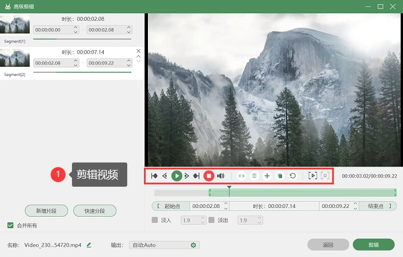Click the pencil icon to rename output file
The image size is (403, 257).
pos(89,245)
